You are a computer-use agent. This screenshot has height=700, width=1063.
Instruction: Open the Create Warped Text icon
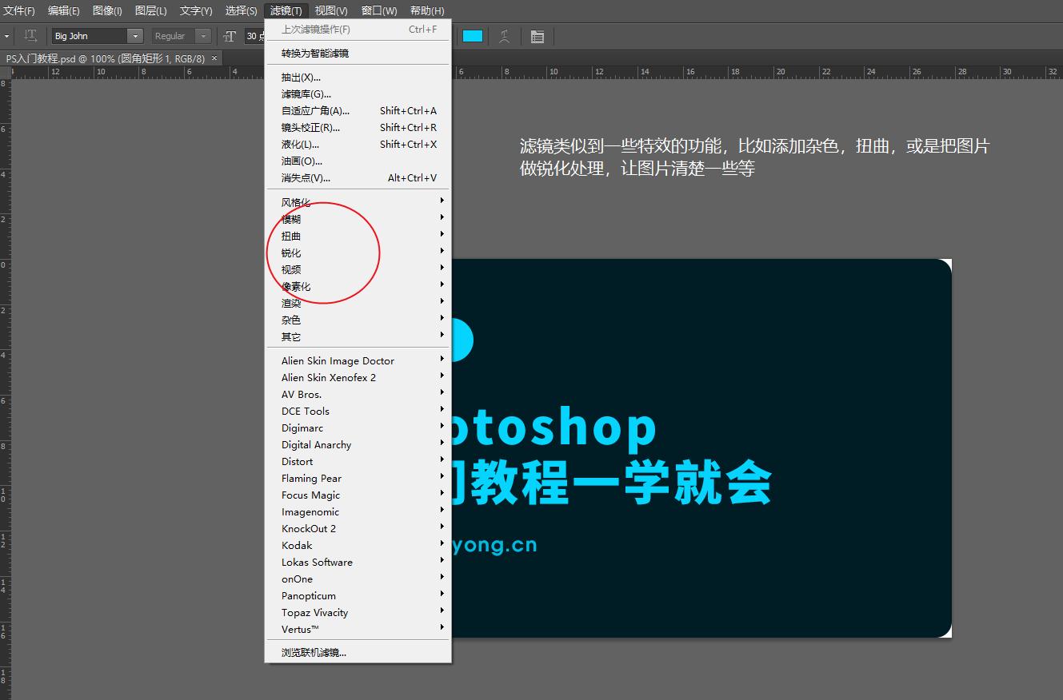505,36
